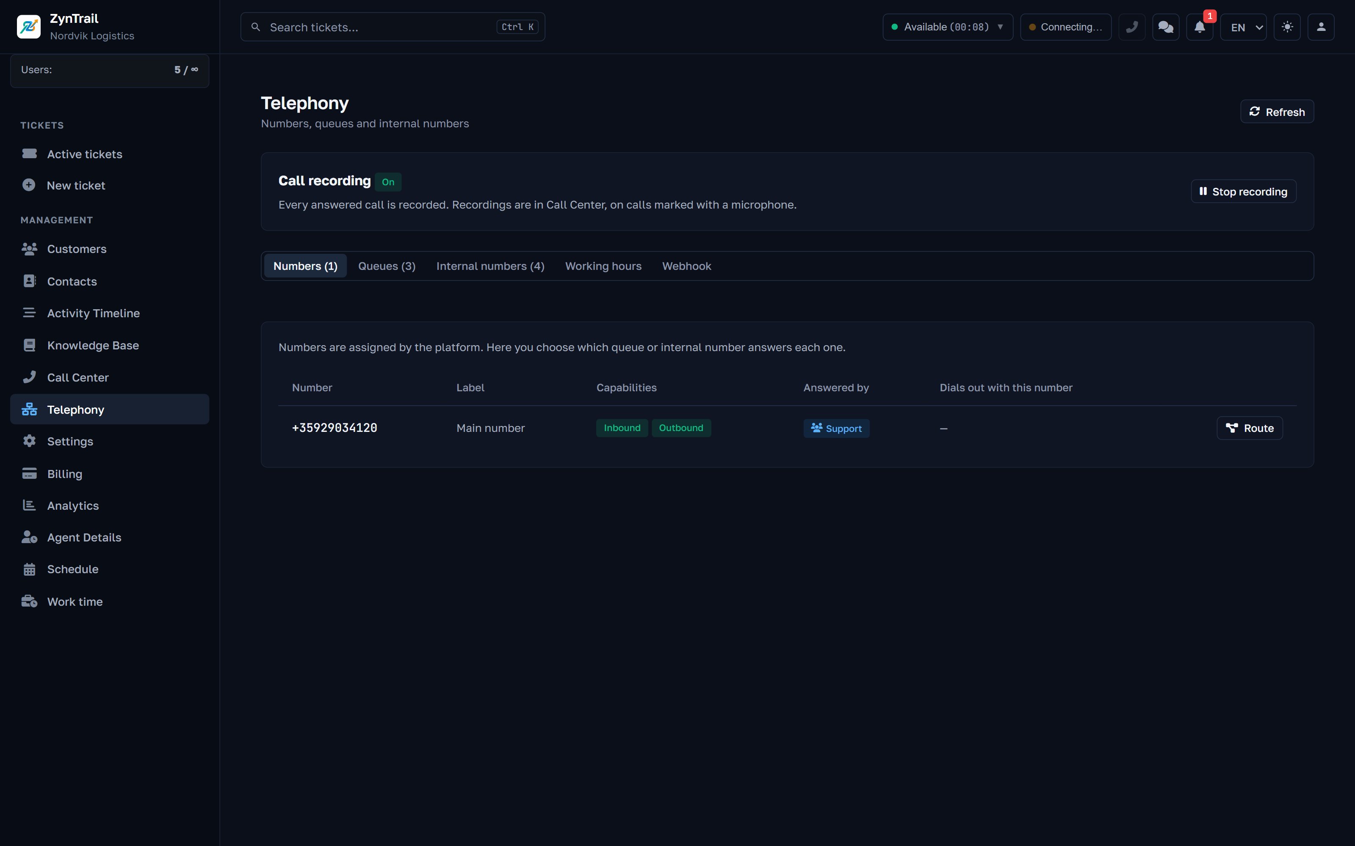
Task: Switch to Internal numbers (4) tab
Action: pyautogui.click(x=490, y=266)
